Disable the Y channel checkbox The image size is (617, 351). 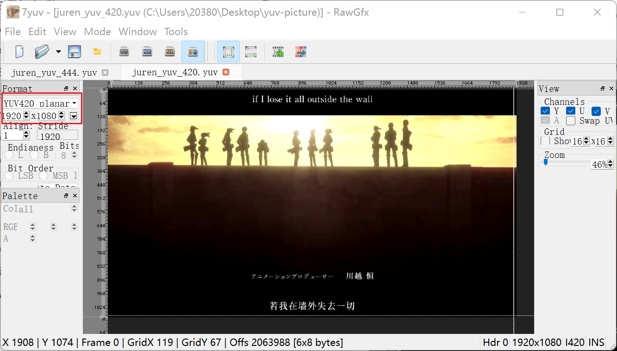click(x=545, y=111)
